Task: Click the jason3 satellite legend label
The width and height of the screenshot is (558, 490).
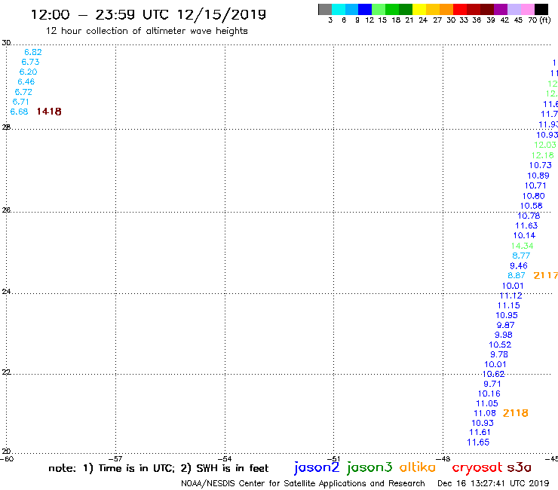Action: click(x=369, y=467)
